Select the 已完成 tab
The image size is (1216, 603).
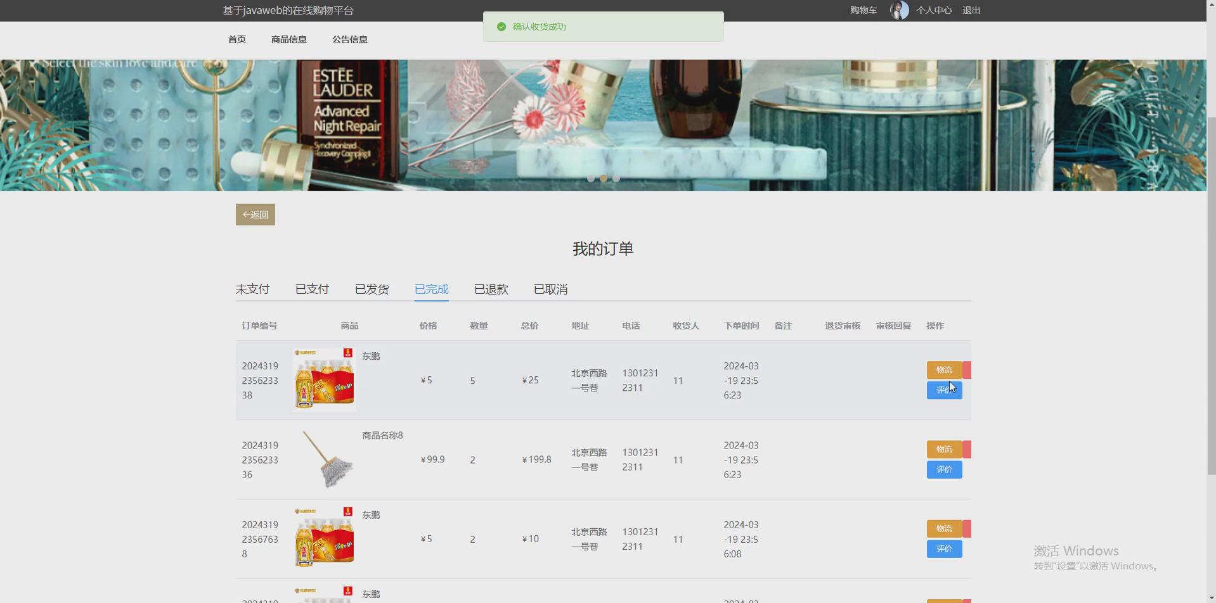(x=432, y=289)
